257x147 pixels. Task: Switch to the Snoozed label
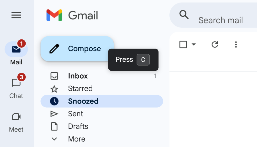click(x=83, y=101)
